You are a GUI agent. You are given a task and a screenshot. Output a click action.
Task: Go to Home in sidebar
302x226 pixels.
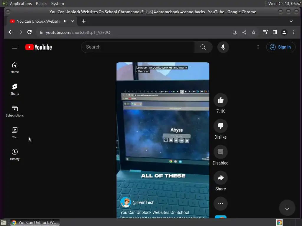point(15,68)
